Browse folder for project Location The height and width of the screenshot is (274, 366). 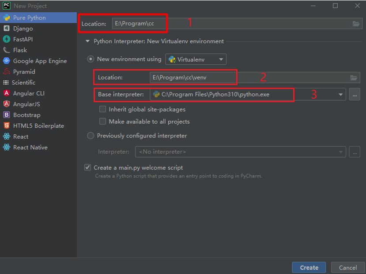click(x=356, y=23)
